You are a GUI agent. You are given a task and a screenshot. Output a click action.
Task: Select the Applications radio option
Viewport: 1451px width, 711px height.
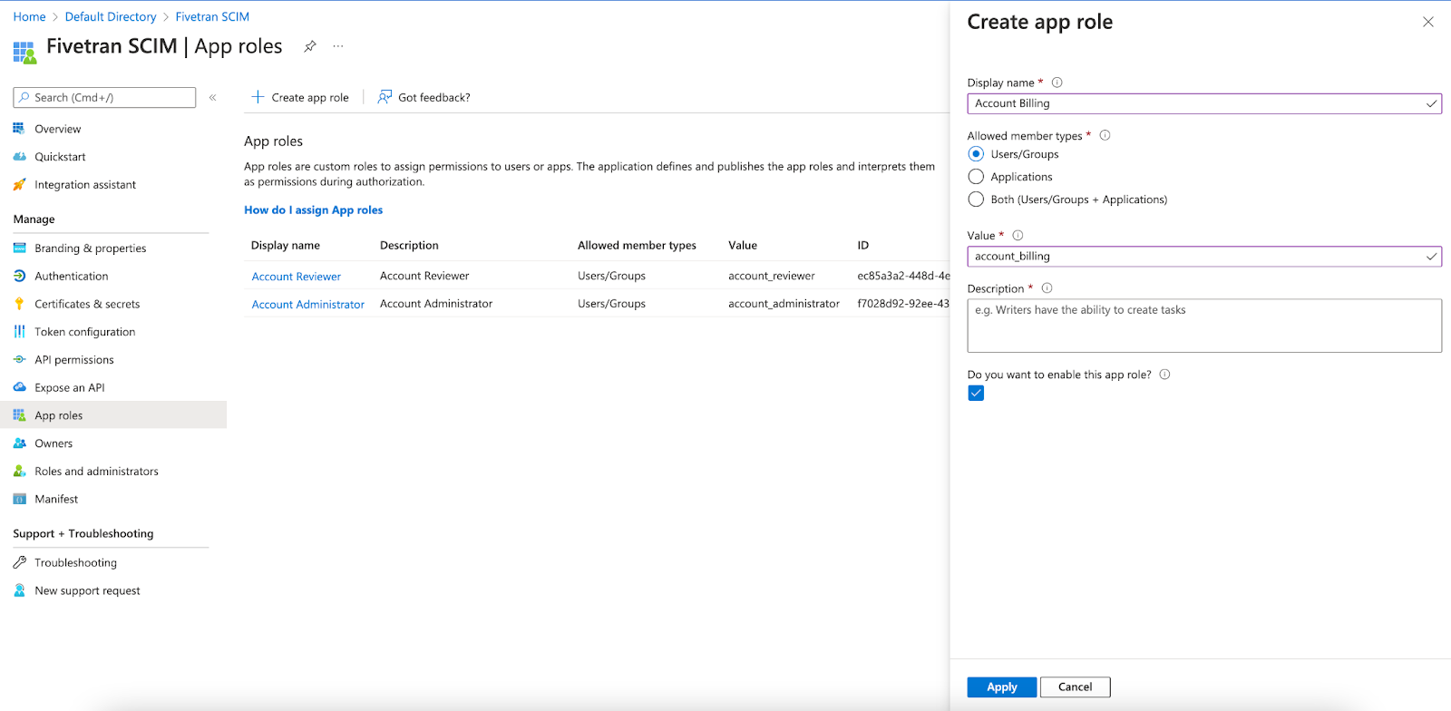tap(976, 177)
